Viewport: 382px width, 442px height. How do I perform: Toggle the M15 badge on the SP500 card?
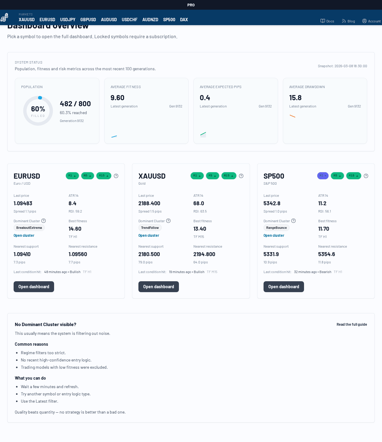pyautogui.click(x=354, y=175)
